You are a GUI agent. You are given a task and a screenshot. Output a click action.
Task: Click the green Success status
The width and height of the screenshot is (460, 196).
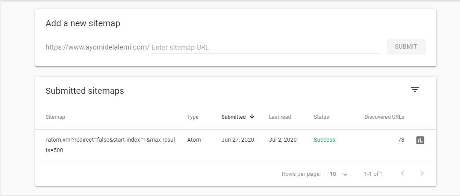tap(324, 140)
